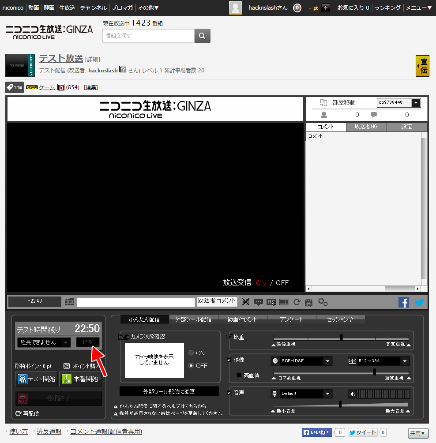Screen dimensions: 436x443
Task: Toggle the 音声 audio checkbox
Action: (229, 393)
